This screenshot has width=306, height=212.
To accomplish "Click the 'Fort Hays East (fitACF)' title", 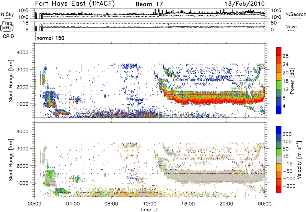I will tap(75, 3).
